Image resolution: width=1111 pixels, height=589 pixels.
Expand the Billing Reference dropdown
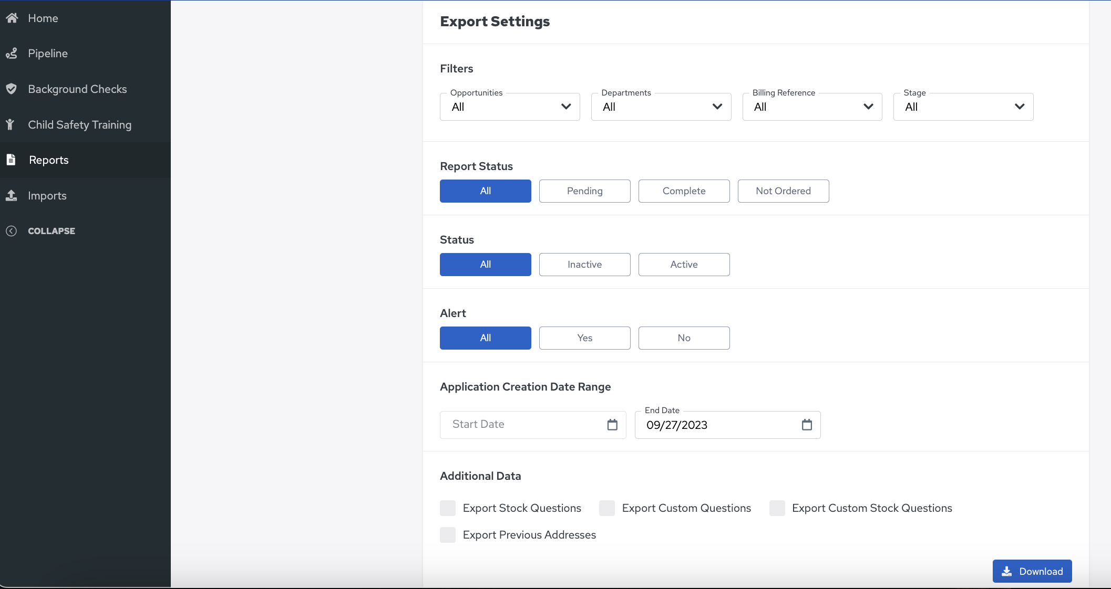[812, 107]
